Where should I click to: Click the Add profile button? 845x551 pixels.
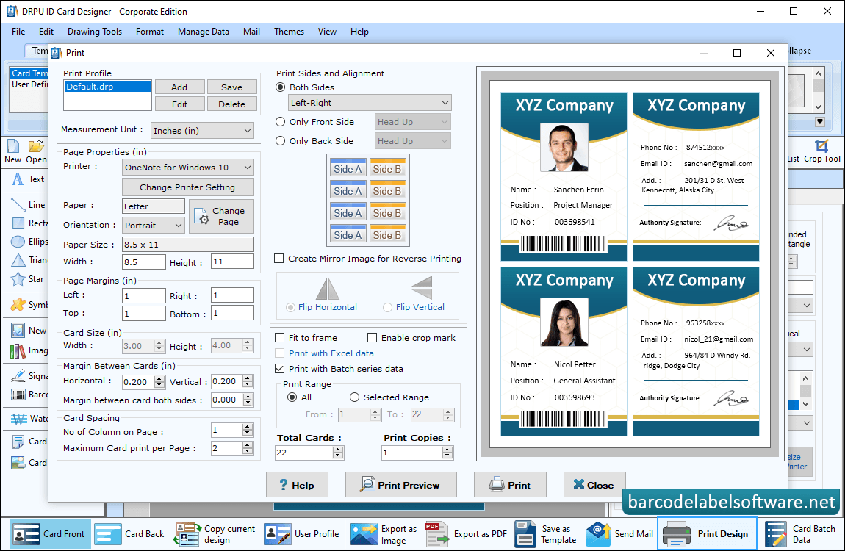(x=179, y=87)
